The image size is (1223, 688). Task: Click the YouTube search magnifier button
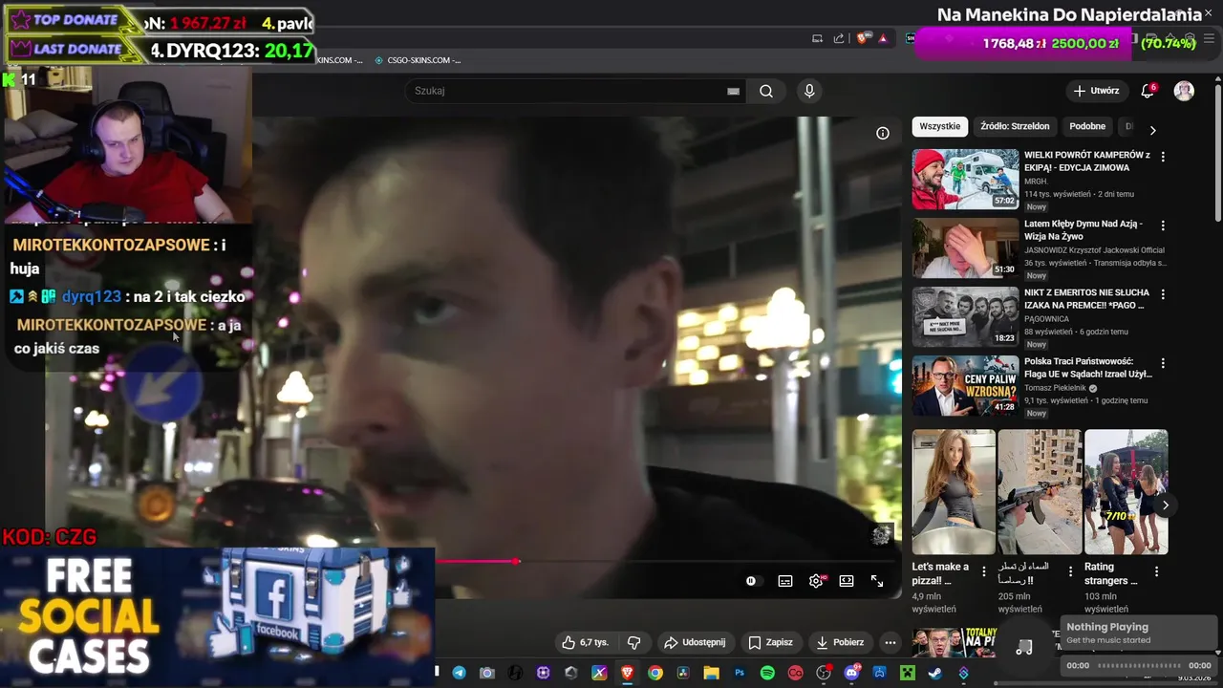pos(766,91)
